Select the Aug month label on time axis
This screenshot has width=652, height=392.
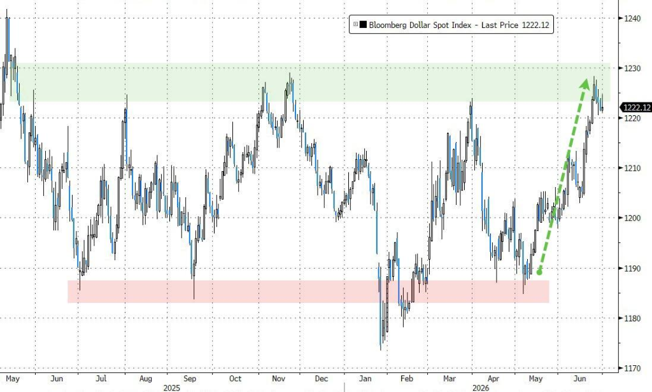(x=146, y=379)
